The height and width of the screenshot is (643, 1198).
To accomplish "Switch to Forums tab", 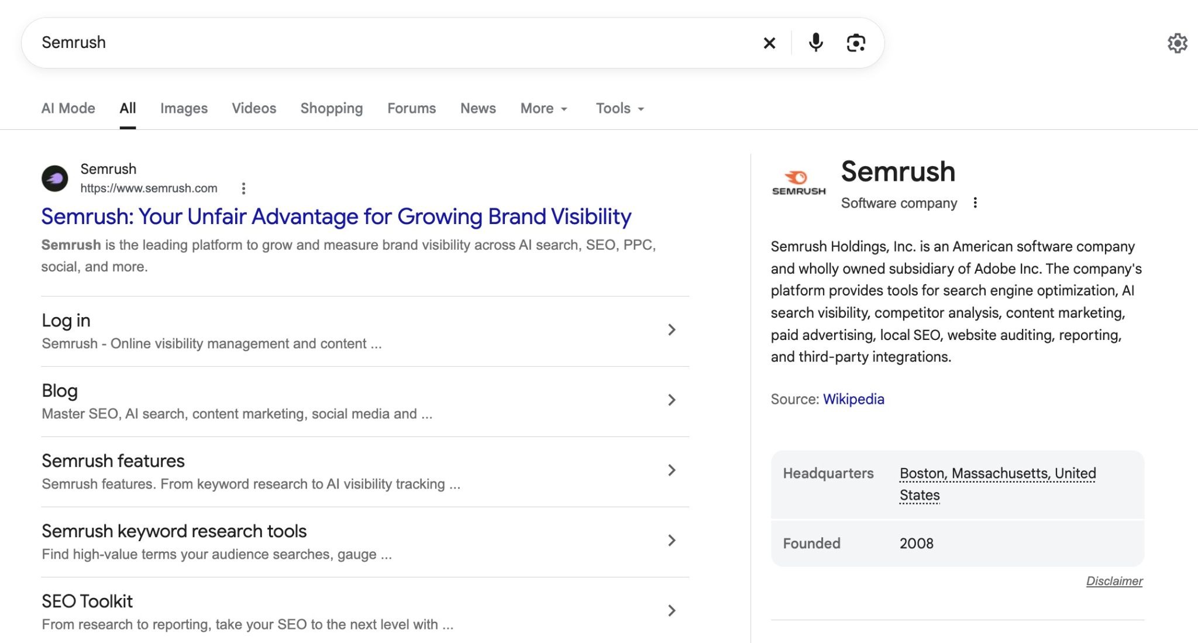I will point(411,108).
